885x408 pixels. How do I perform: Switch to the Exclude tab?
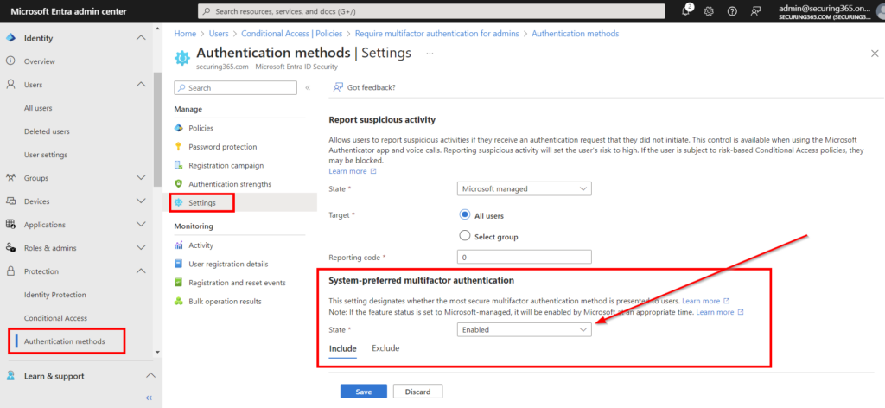pos(385,348)
